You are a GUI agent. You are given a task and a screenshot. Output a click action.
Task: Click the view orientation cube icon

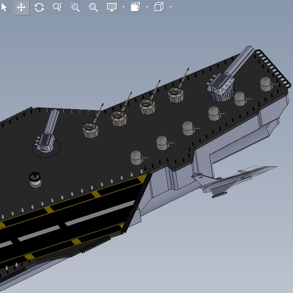tap(159, 7)
